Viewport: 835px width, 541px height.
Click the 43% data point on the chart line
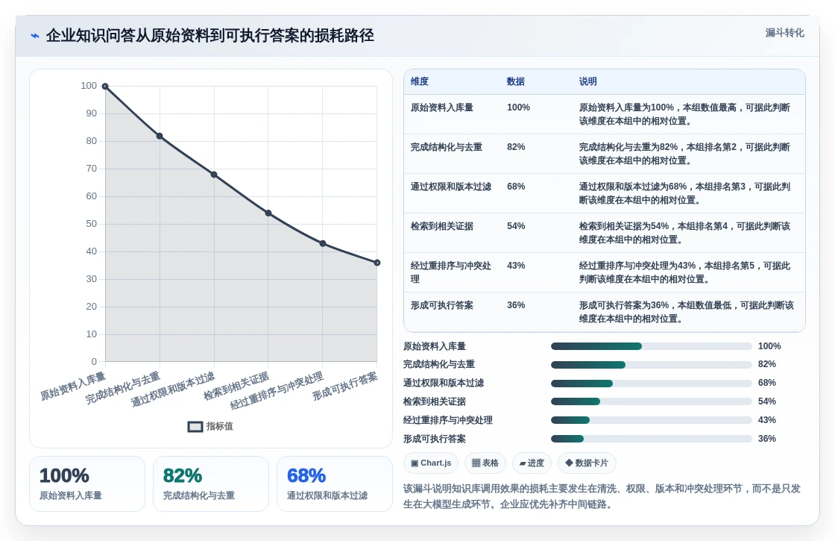point(323,243)
